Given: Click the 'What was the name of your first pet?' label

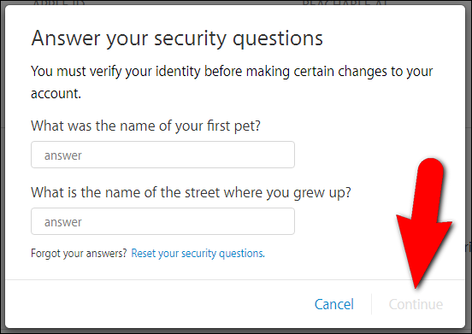Looking at the screenshot, I should point(145,126).
